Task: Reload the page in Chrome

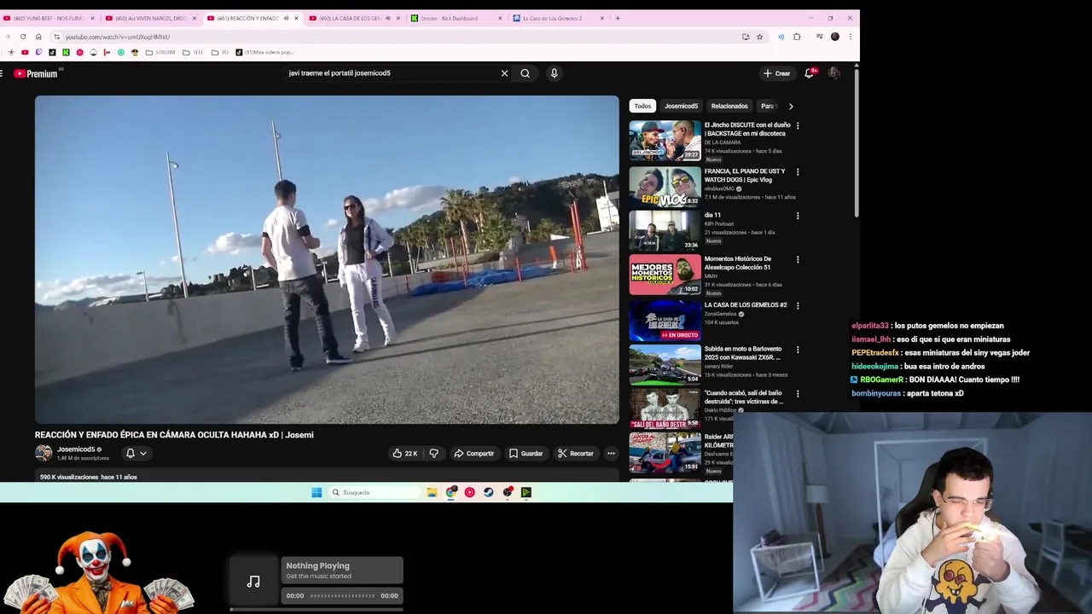Action: (23, 37)
